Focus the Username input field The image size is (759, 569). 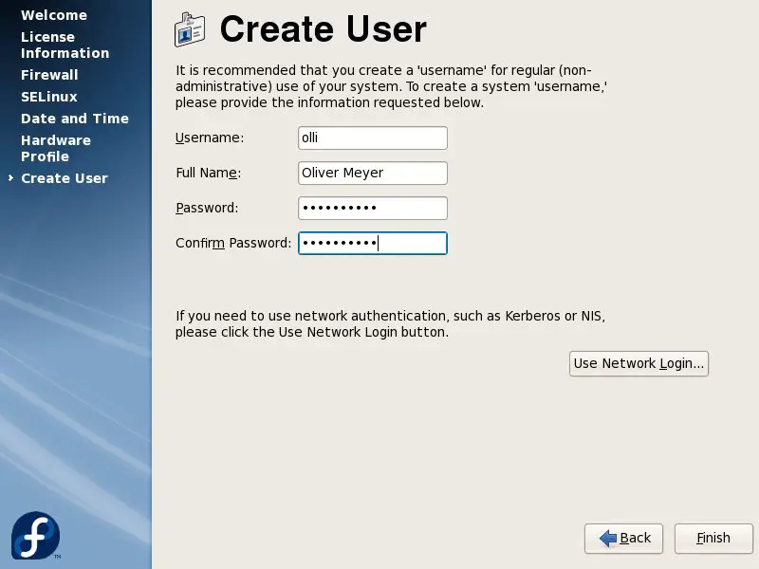[x=373, y=138]
